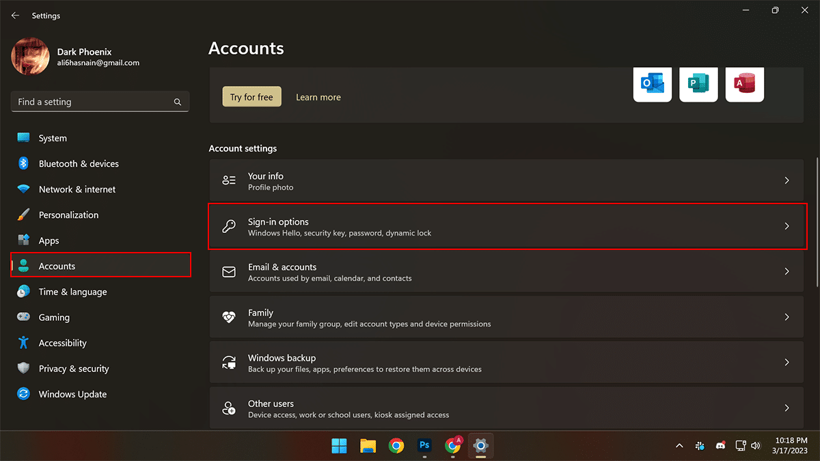The width and height of the screenshot is (820, 461).
Task: Click the Outlook app icon
Action: (x=652, y=83)
